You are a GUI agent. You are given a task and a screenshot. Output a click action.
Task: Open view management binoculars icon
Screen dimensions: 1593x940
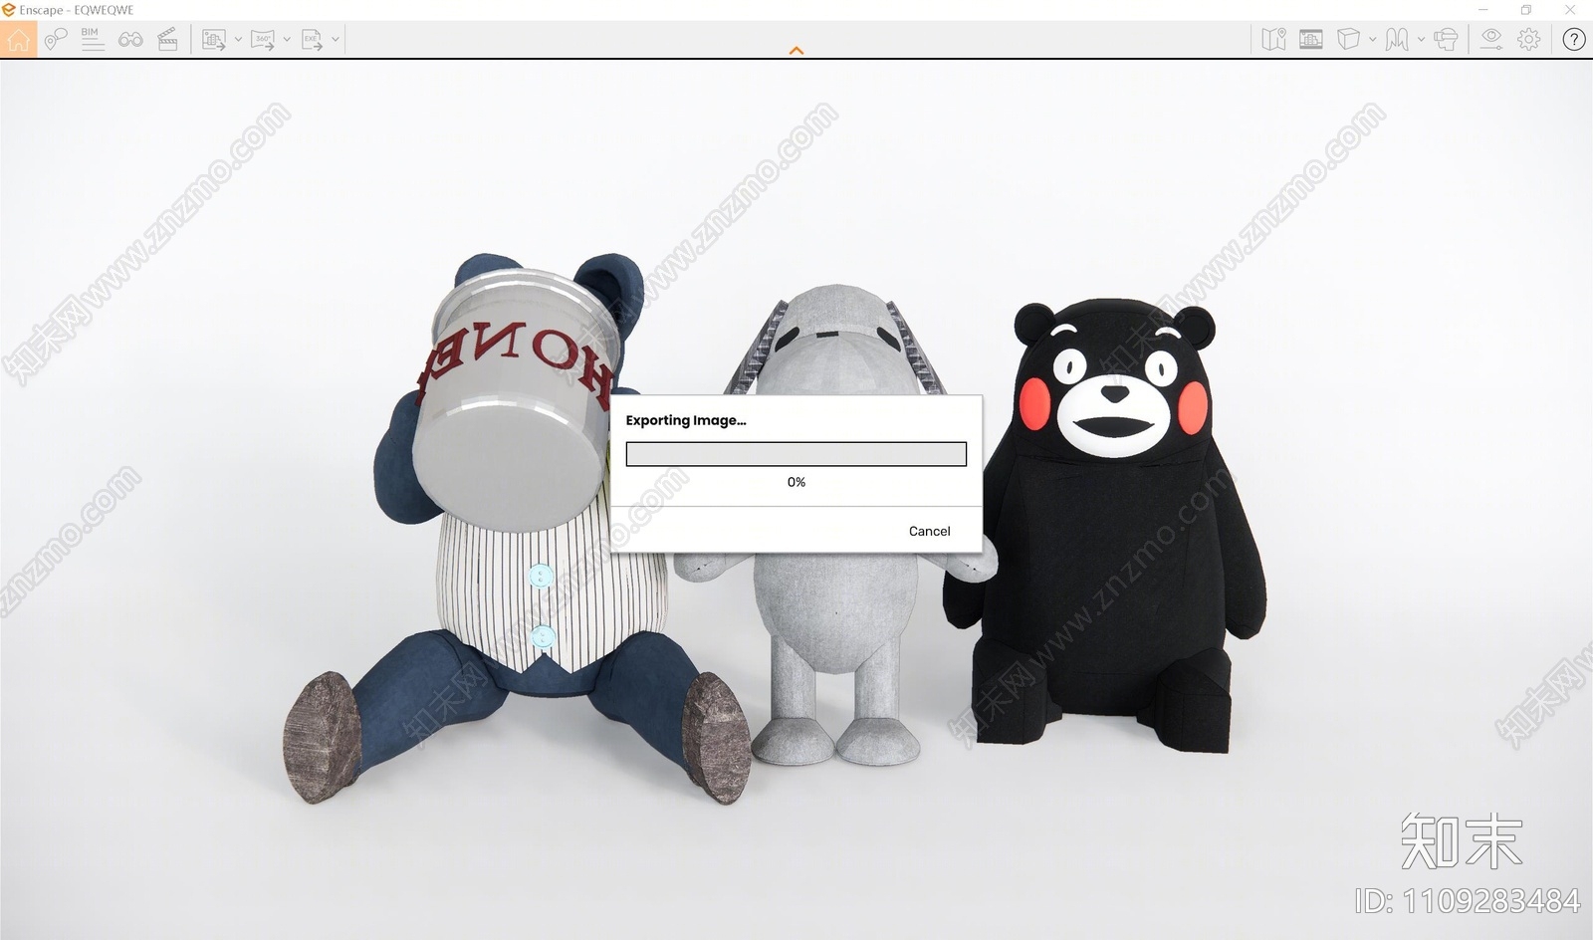coord(130,40)
